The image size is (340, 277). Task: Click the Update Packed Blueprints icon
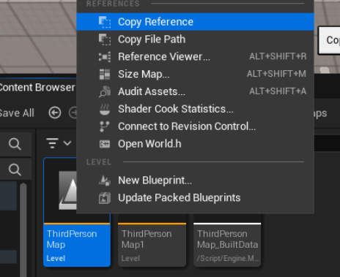click(x=105, y=198)
